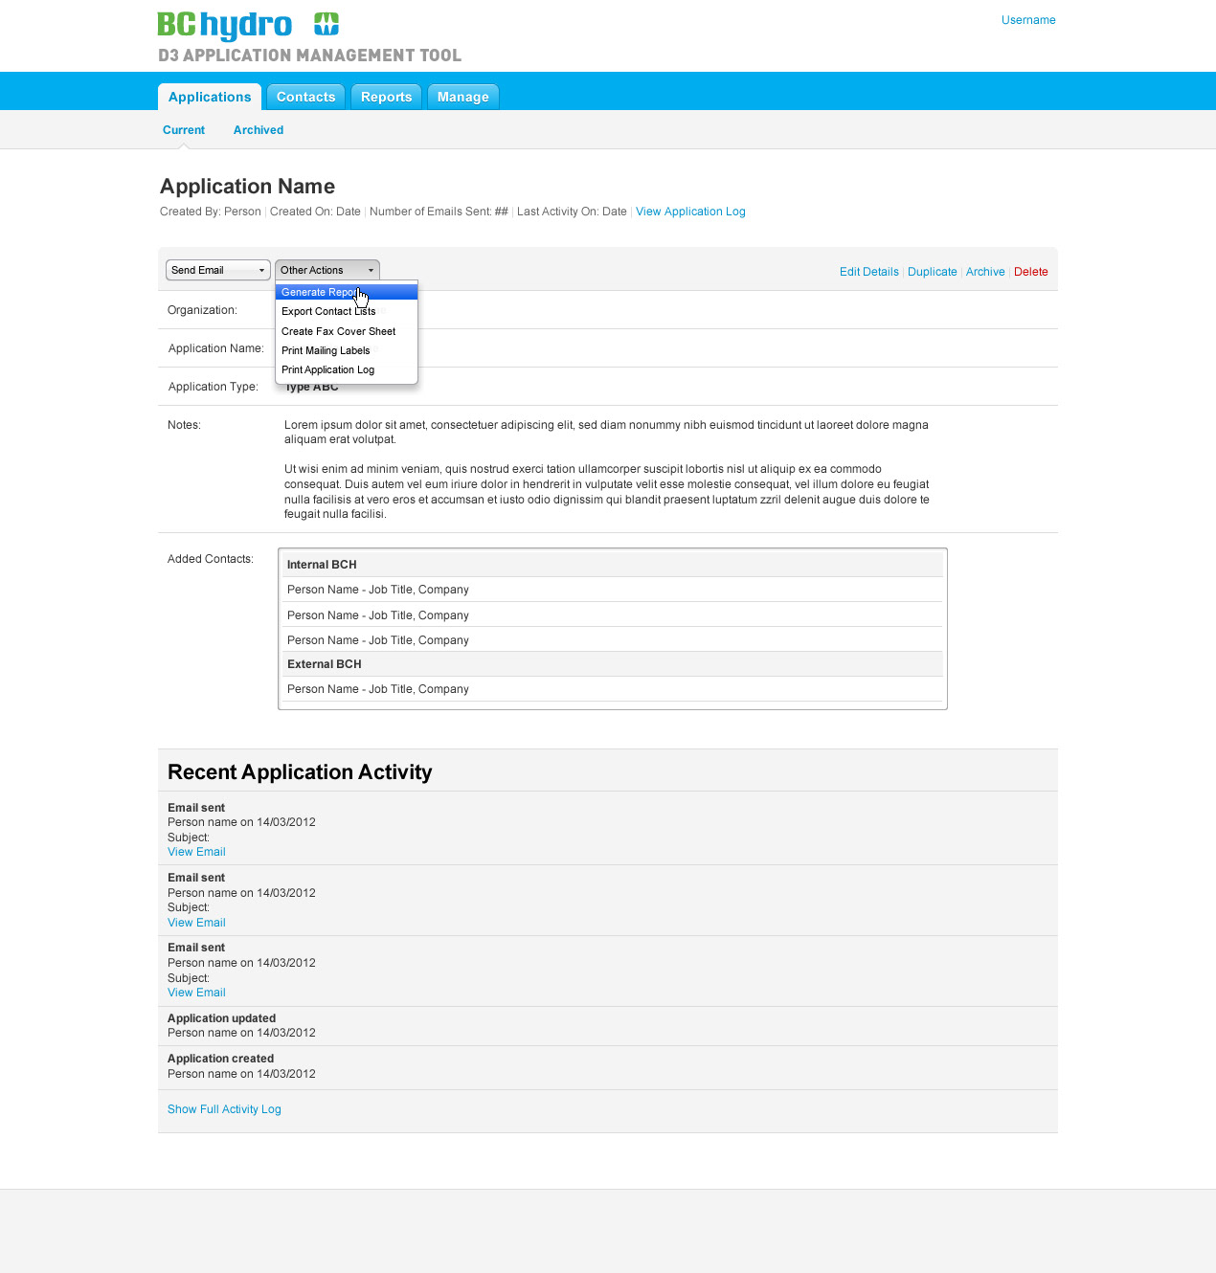Click the Application updated activity entry
1216x1273 pixels.
click(608, 1026)
